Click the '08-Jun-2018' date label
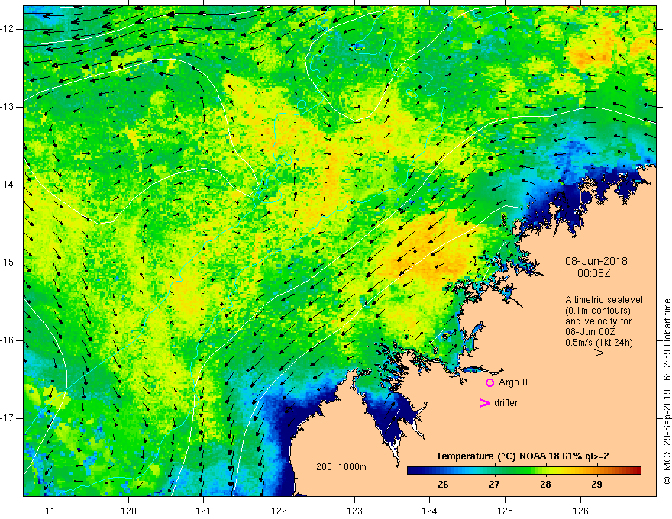This screenshot has height=519, width=672. point(596,261)
